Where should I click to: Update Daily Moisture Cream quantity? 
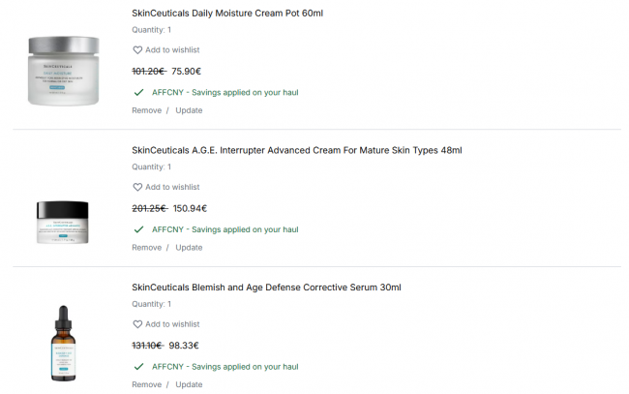pos(189,110)
